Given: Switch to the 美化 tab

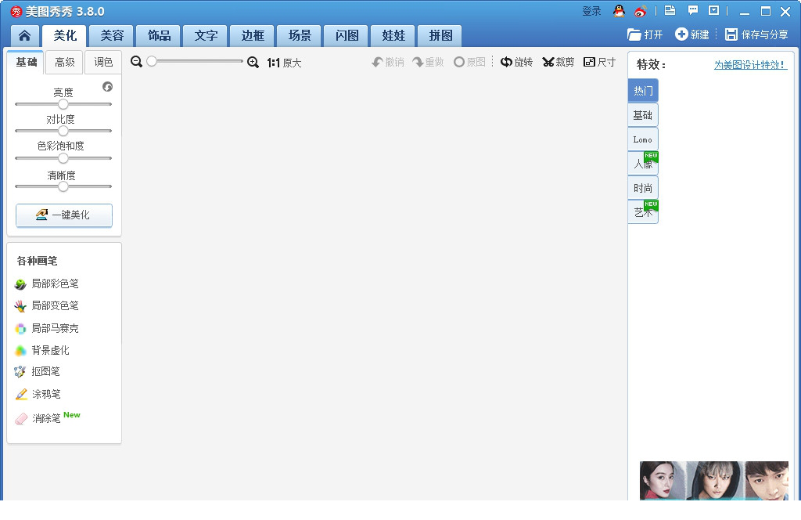Looking at the screenshot, I should pyautogui.click(x=64, y=36).
